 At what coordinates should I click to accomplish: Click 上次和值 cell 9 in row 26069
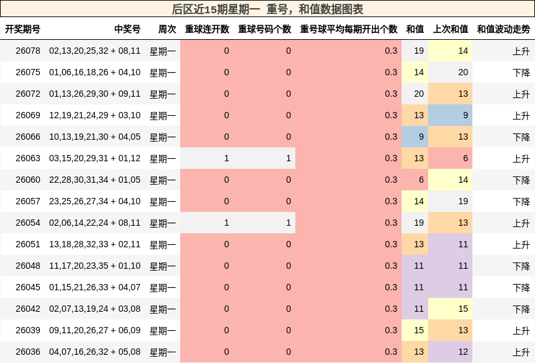tap(450, 115)
